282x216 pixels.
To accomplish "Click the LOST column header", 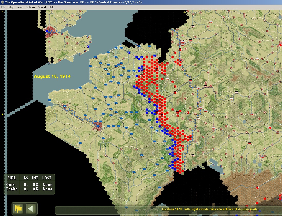I will tap(47, 178).
